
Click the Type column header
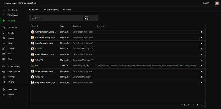(x=62, y=26)
